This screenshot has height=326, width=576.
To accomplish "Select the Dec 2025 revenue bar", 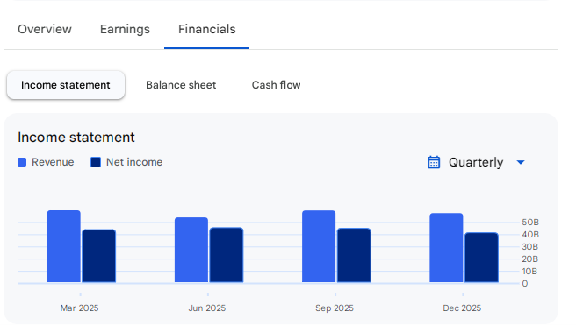I will click(x=446, y=248).
